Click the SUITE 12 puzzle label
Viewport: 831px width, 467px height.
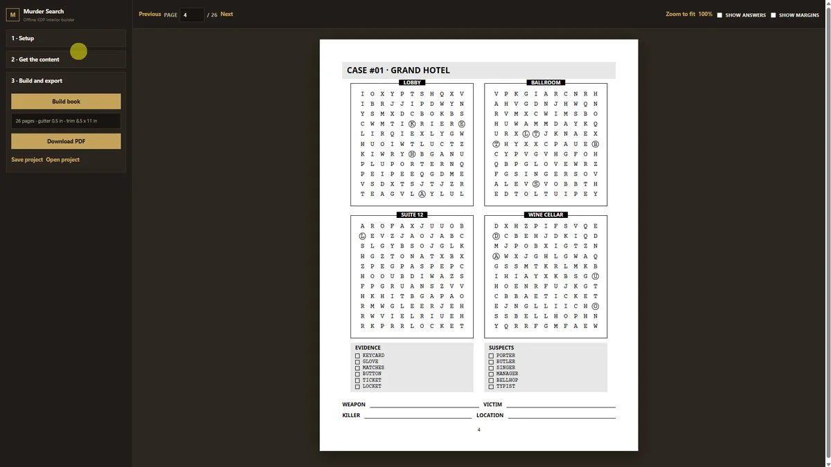pyautogui.click(x=412, y=214)
